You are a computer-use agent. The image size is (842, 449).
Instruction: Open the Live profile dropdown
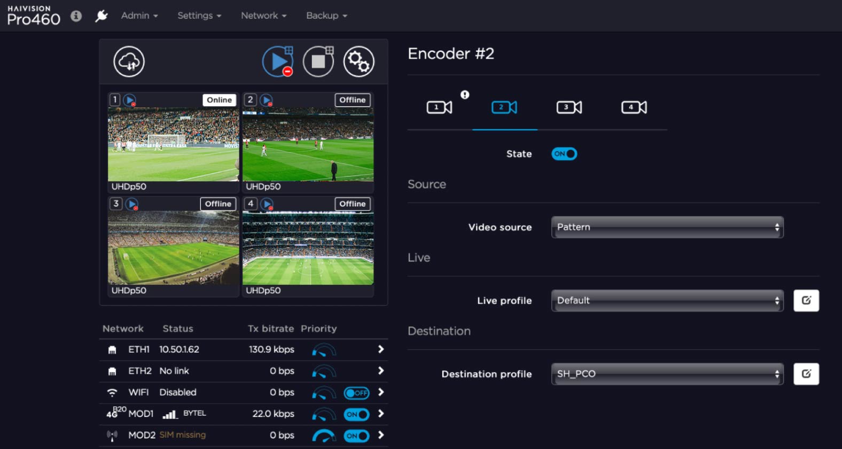click(667, 300)
